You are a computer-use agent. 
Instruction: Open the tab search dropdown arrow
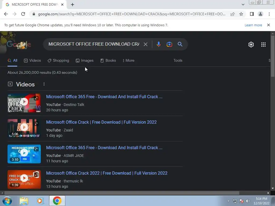243,5
